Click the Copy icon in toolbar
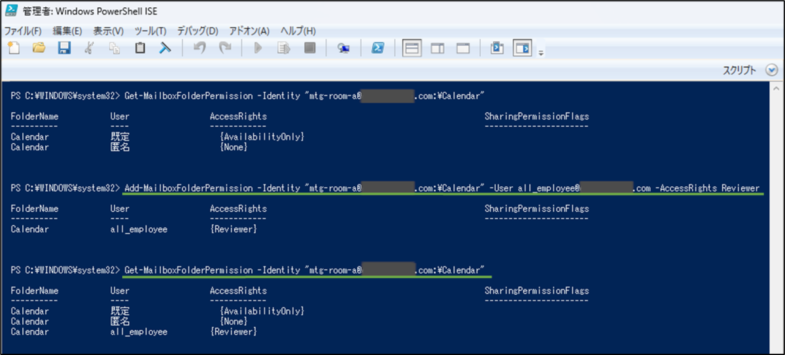This screenshot has height=355, width=785. tap(114, 48)
